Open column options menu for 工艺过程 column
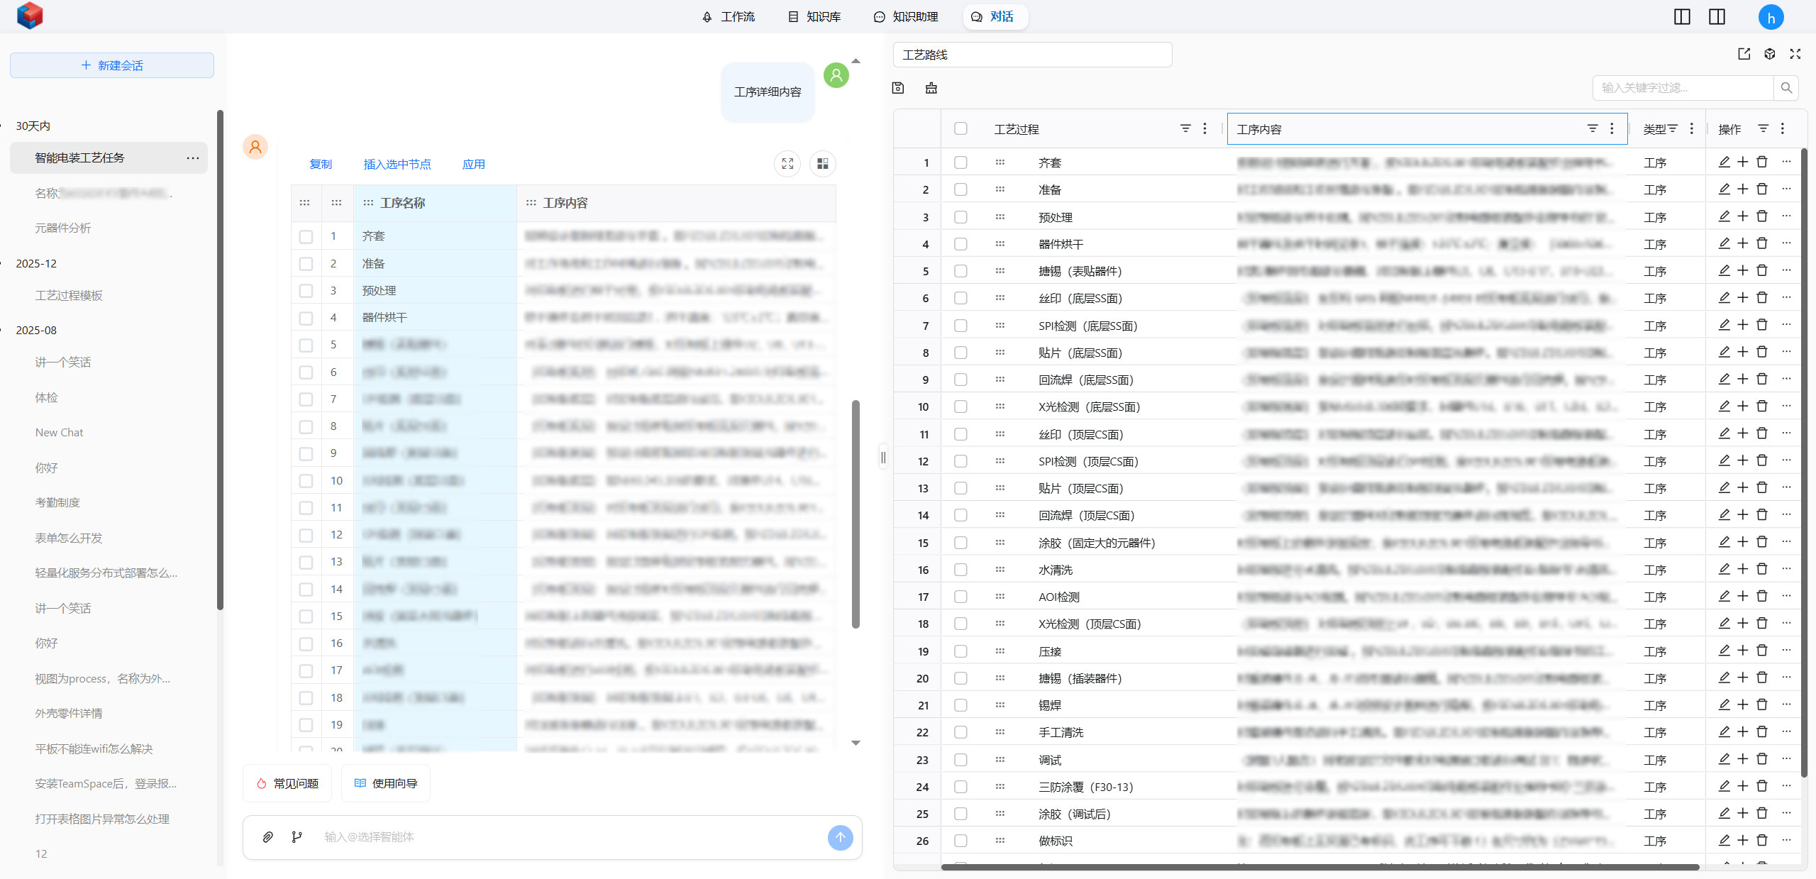 (1205, 128)
